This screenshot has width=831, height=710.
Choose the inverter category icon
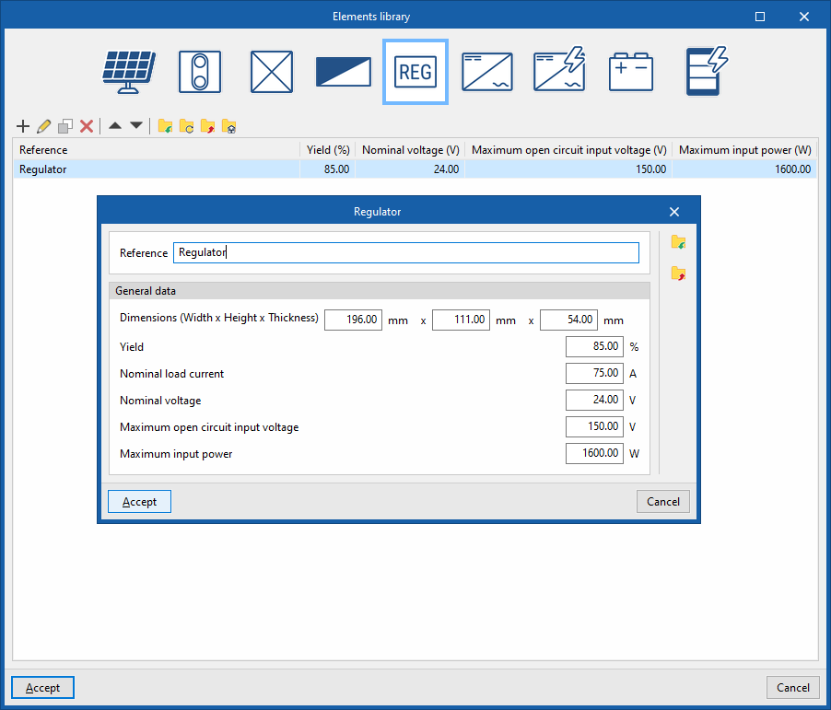[487, 72]
